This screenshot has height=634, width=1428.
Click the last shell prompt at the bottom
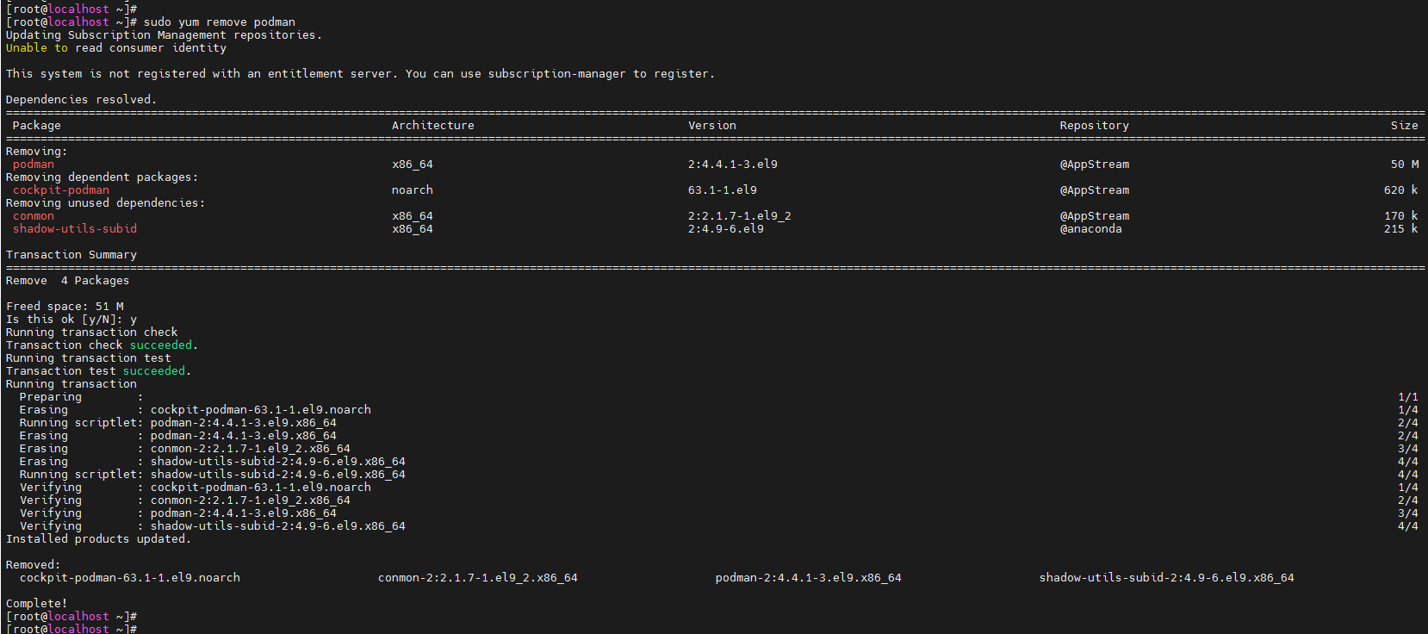pyautogui.click(x=71, y=629)
